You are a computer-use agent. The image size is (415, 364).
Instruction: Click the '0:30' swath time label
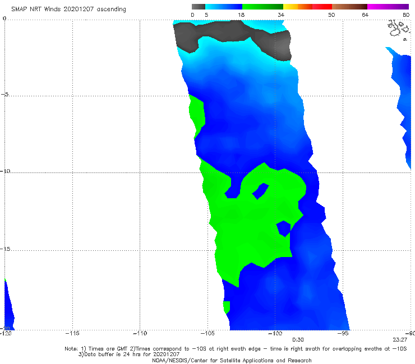coord(298,340)
